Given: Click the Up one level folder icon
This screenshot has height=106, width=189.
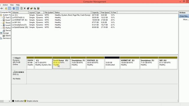Looking at the screenshot, I should (x=6, y=9).
